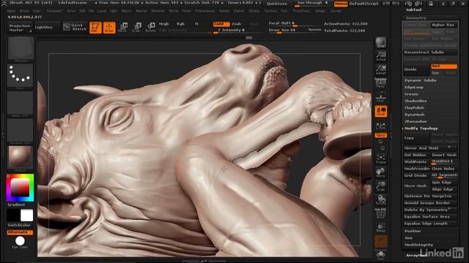Open the Alpha menu

pos(11,11)
